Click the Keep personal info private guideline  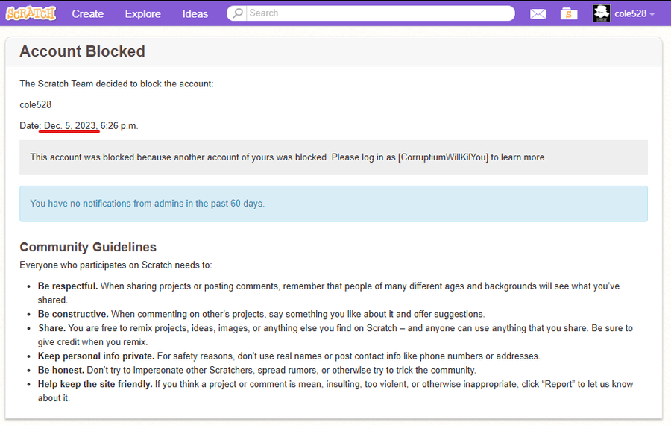[x=96, y=356]
